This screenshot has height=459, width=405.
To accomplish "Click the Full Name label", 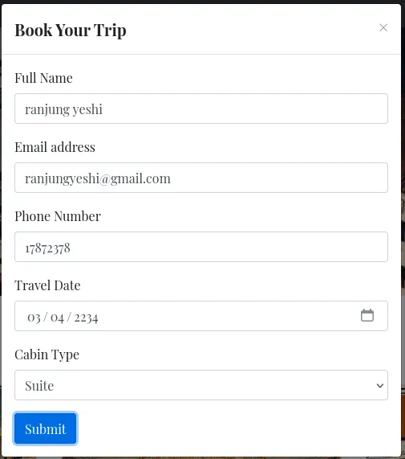I will click(43, 78).
